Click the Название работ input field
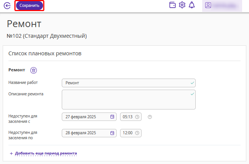This screenshot has height=164, width=249. 129,83
